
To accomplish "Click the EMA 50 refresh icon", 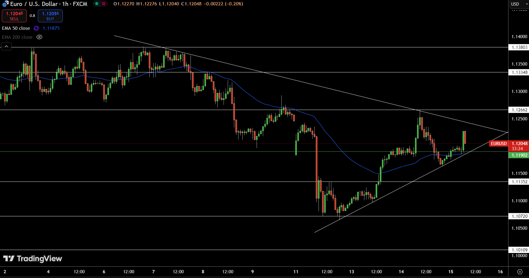I will [x=36, y=28].
